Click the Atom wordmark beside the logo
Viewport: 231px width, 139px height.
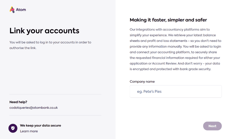(21, 10)
